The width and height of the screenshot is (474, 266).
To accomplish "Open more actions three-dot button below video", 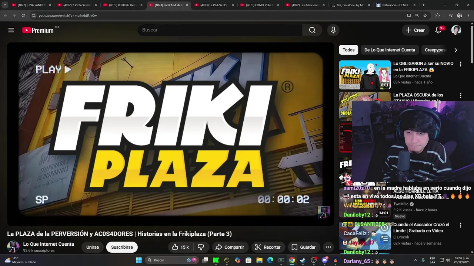I will [328, 247].
